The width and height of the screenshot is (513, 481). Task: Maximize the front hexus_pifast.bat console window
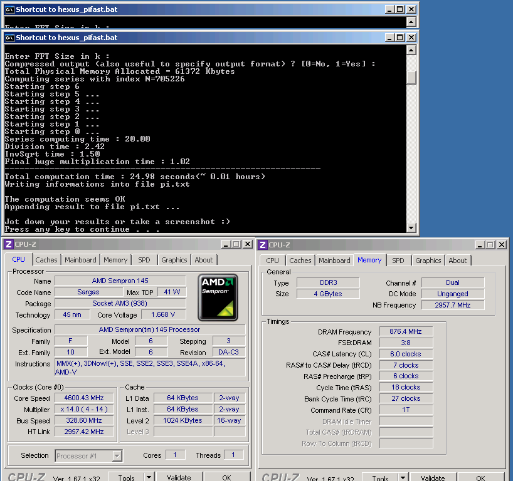pyautogui.click(x=399, y=38)
